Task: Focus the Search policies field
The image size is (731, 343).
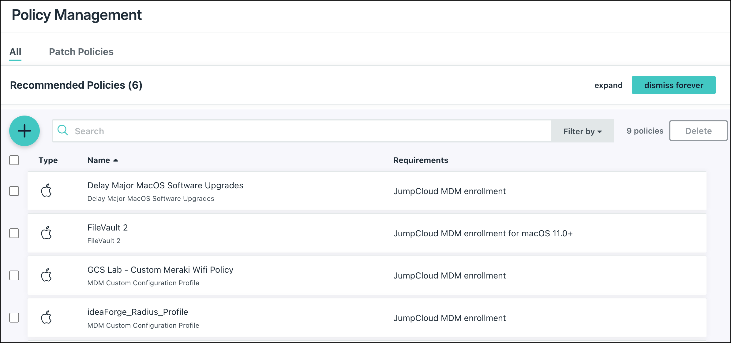Action: point(302,131)
